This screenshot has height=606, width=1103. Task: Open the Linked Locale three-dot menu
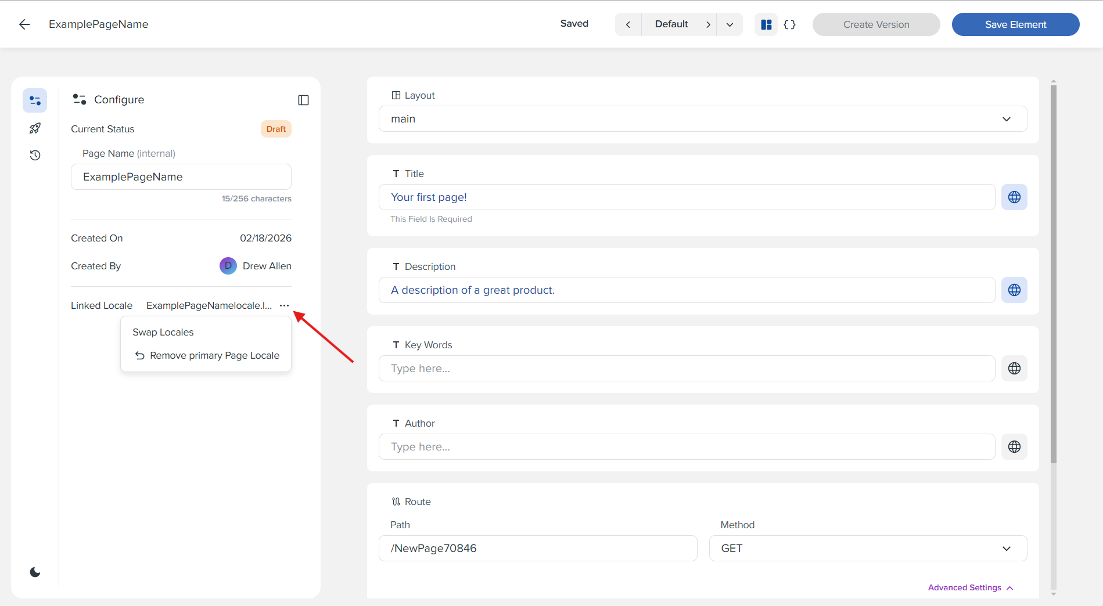coord(283,305)
